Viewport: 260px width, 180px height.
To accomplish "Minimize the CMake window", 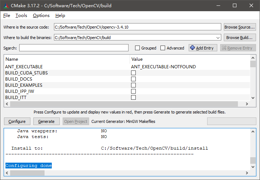I will pos(218,5).
